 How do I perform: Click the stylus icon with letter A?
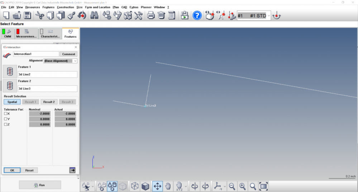pos(220,15)
